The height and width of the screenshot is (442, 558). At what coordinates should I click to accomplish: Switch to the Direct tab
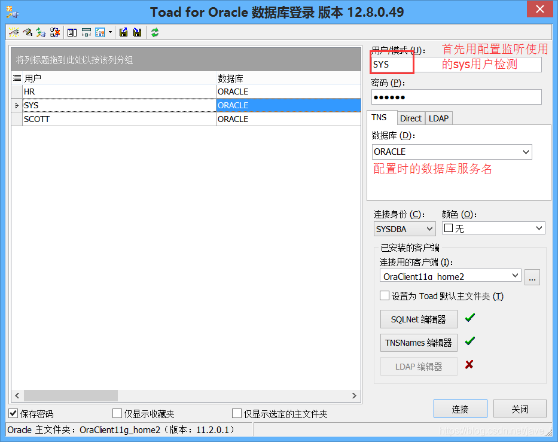tap(411, 118)
